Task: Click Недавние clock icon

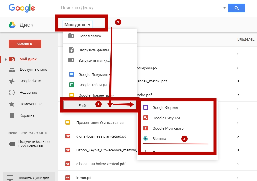Action: pos(12,93)
